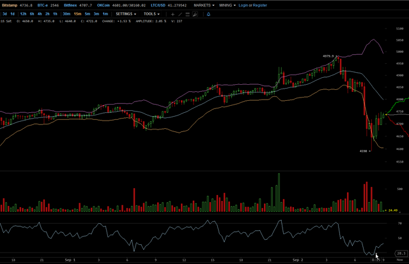Image resolution: width=409 pixels, height=264 pixels.
Task: Select the crosshair cursor tool
Action: click(x=173, y=13)
